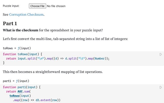Viewport: 164px width, 103px height.
Task: Click the bold 'What is the checksum' text
Action: tap(20, 30)
